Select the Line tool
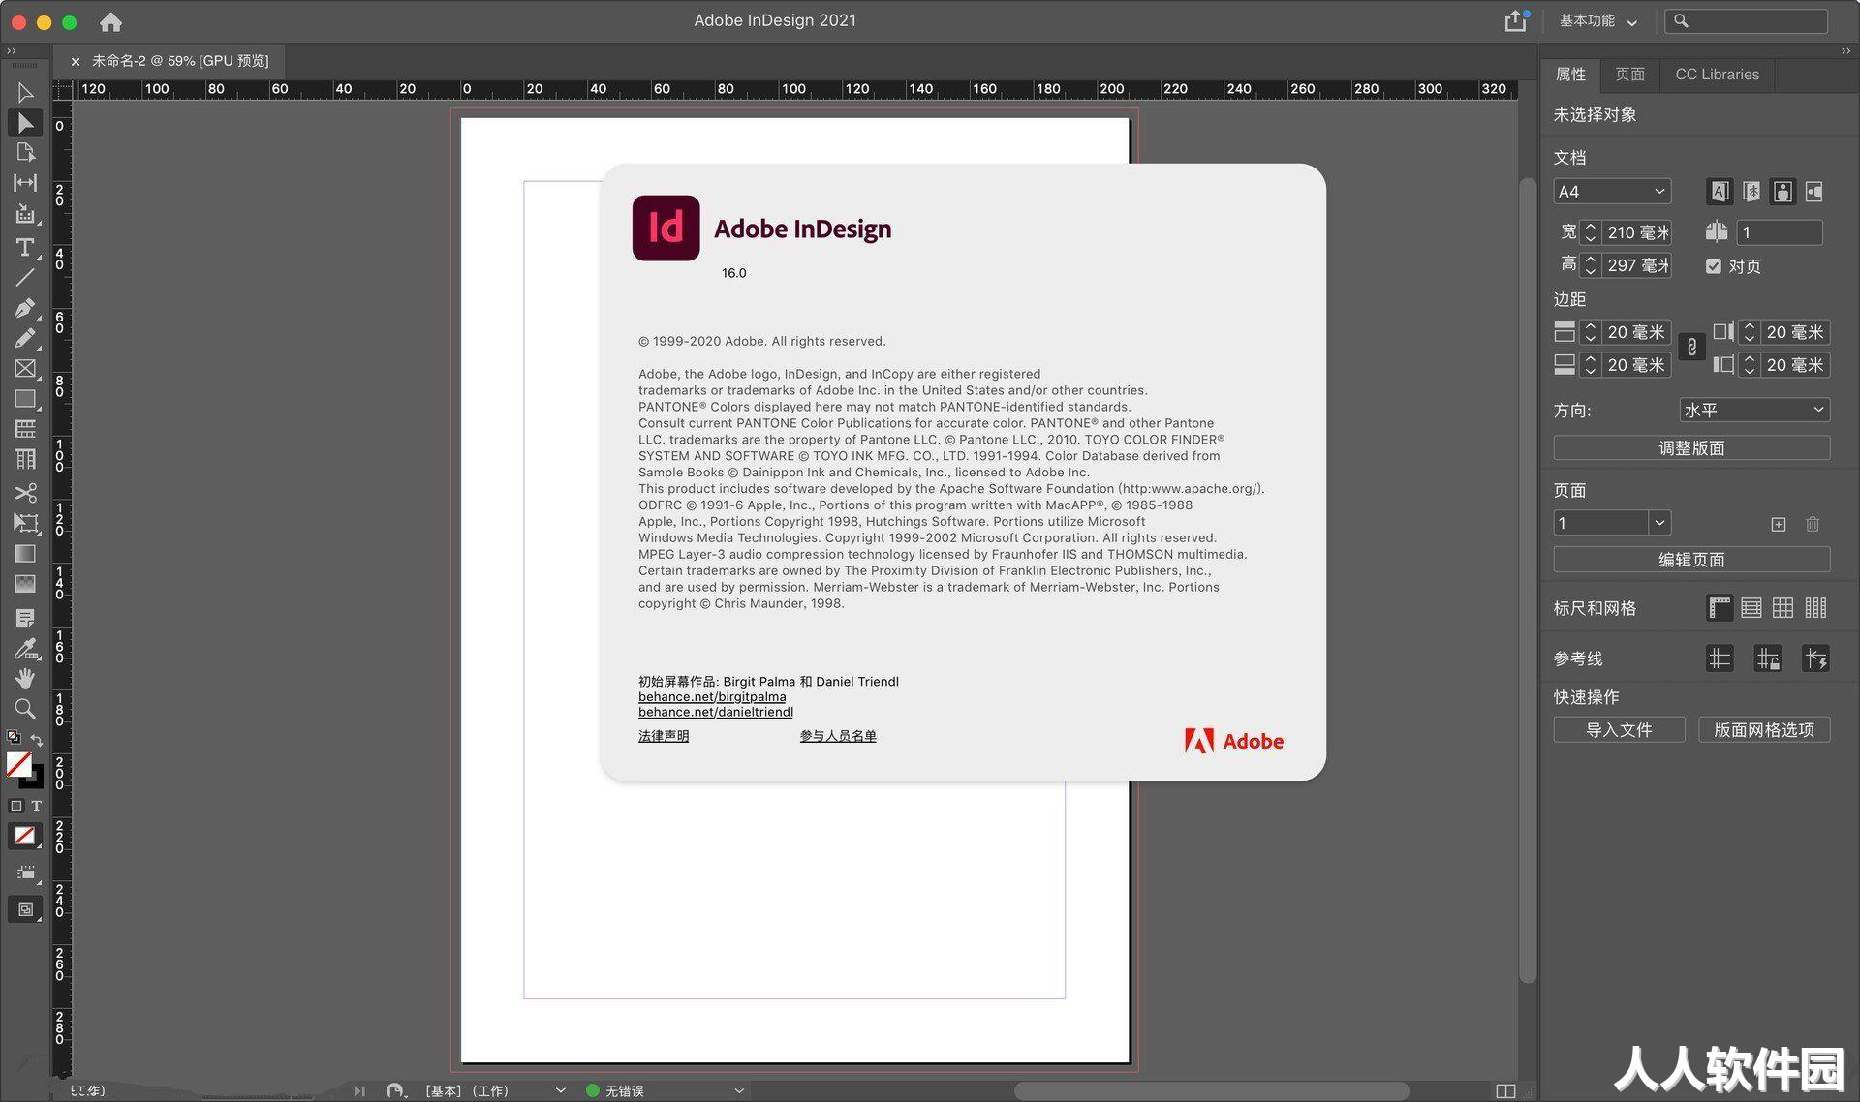Screen dimensions: 1860x1102 tap(25, 278)
